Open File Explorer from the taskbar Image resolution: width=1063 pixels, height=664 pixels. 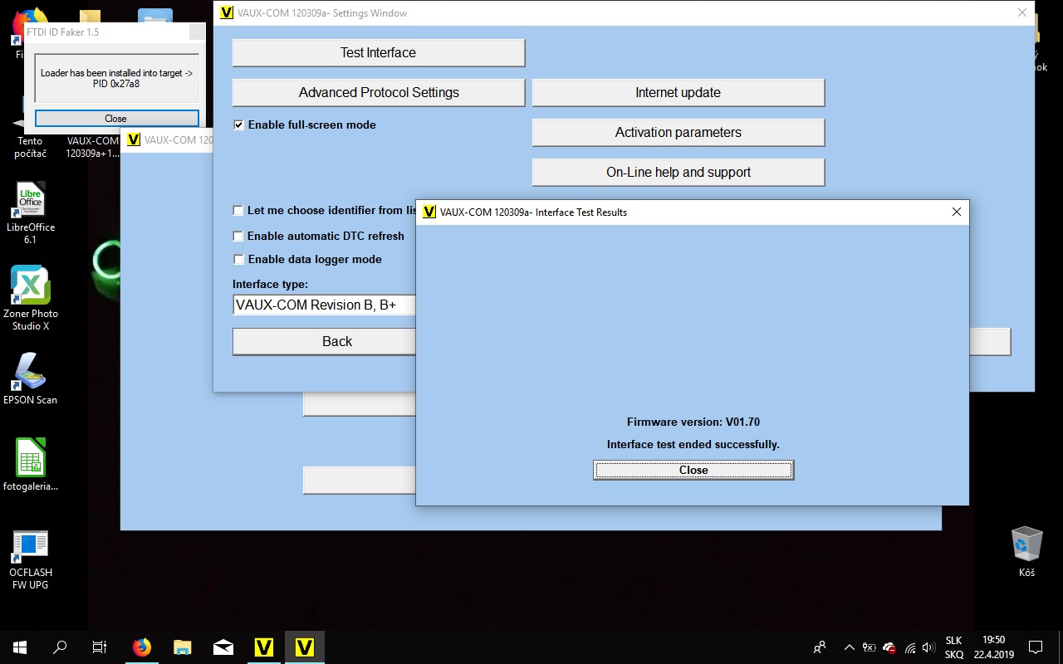click(183, 647)
